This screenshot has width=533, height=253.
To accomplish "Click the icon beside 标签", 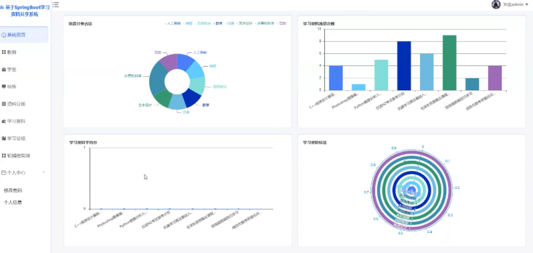I will [4, 86].
